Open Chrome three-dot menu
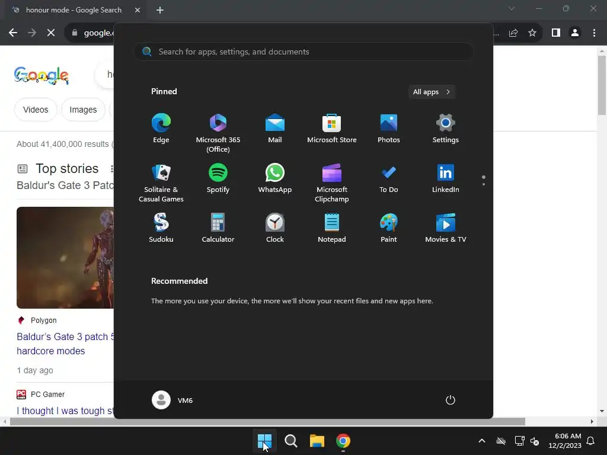The width and height of the screenshot is (607, 455). (594, 33)
